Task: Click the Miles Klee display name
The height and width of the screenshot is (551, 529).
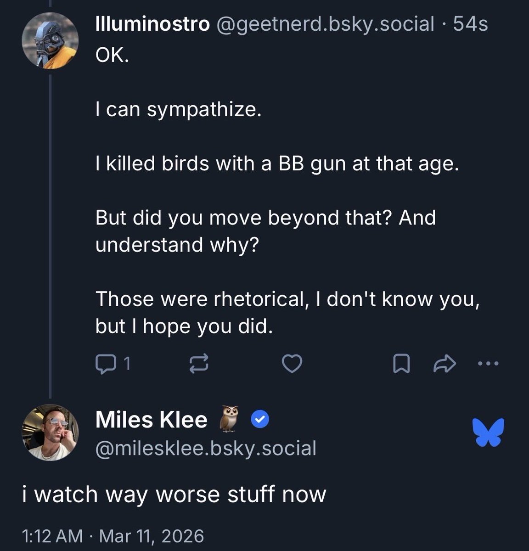Action: tap(151, 420)
